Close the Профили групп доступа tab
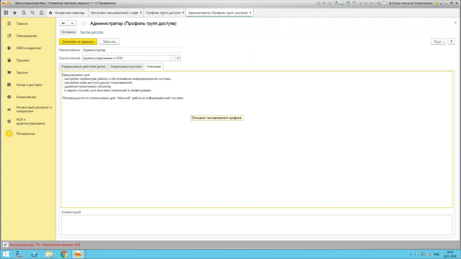Viewport: 461px width, 259px height. coord(183,13)
